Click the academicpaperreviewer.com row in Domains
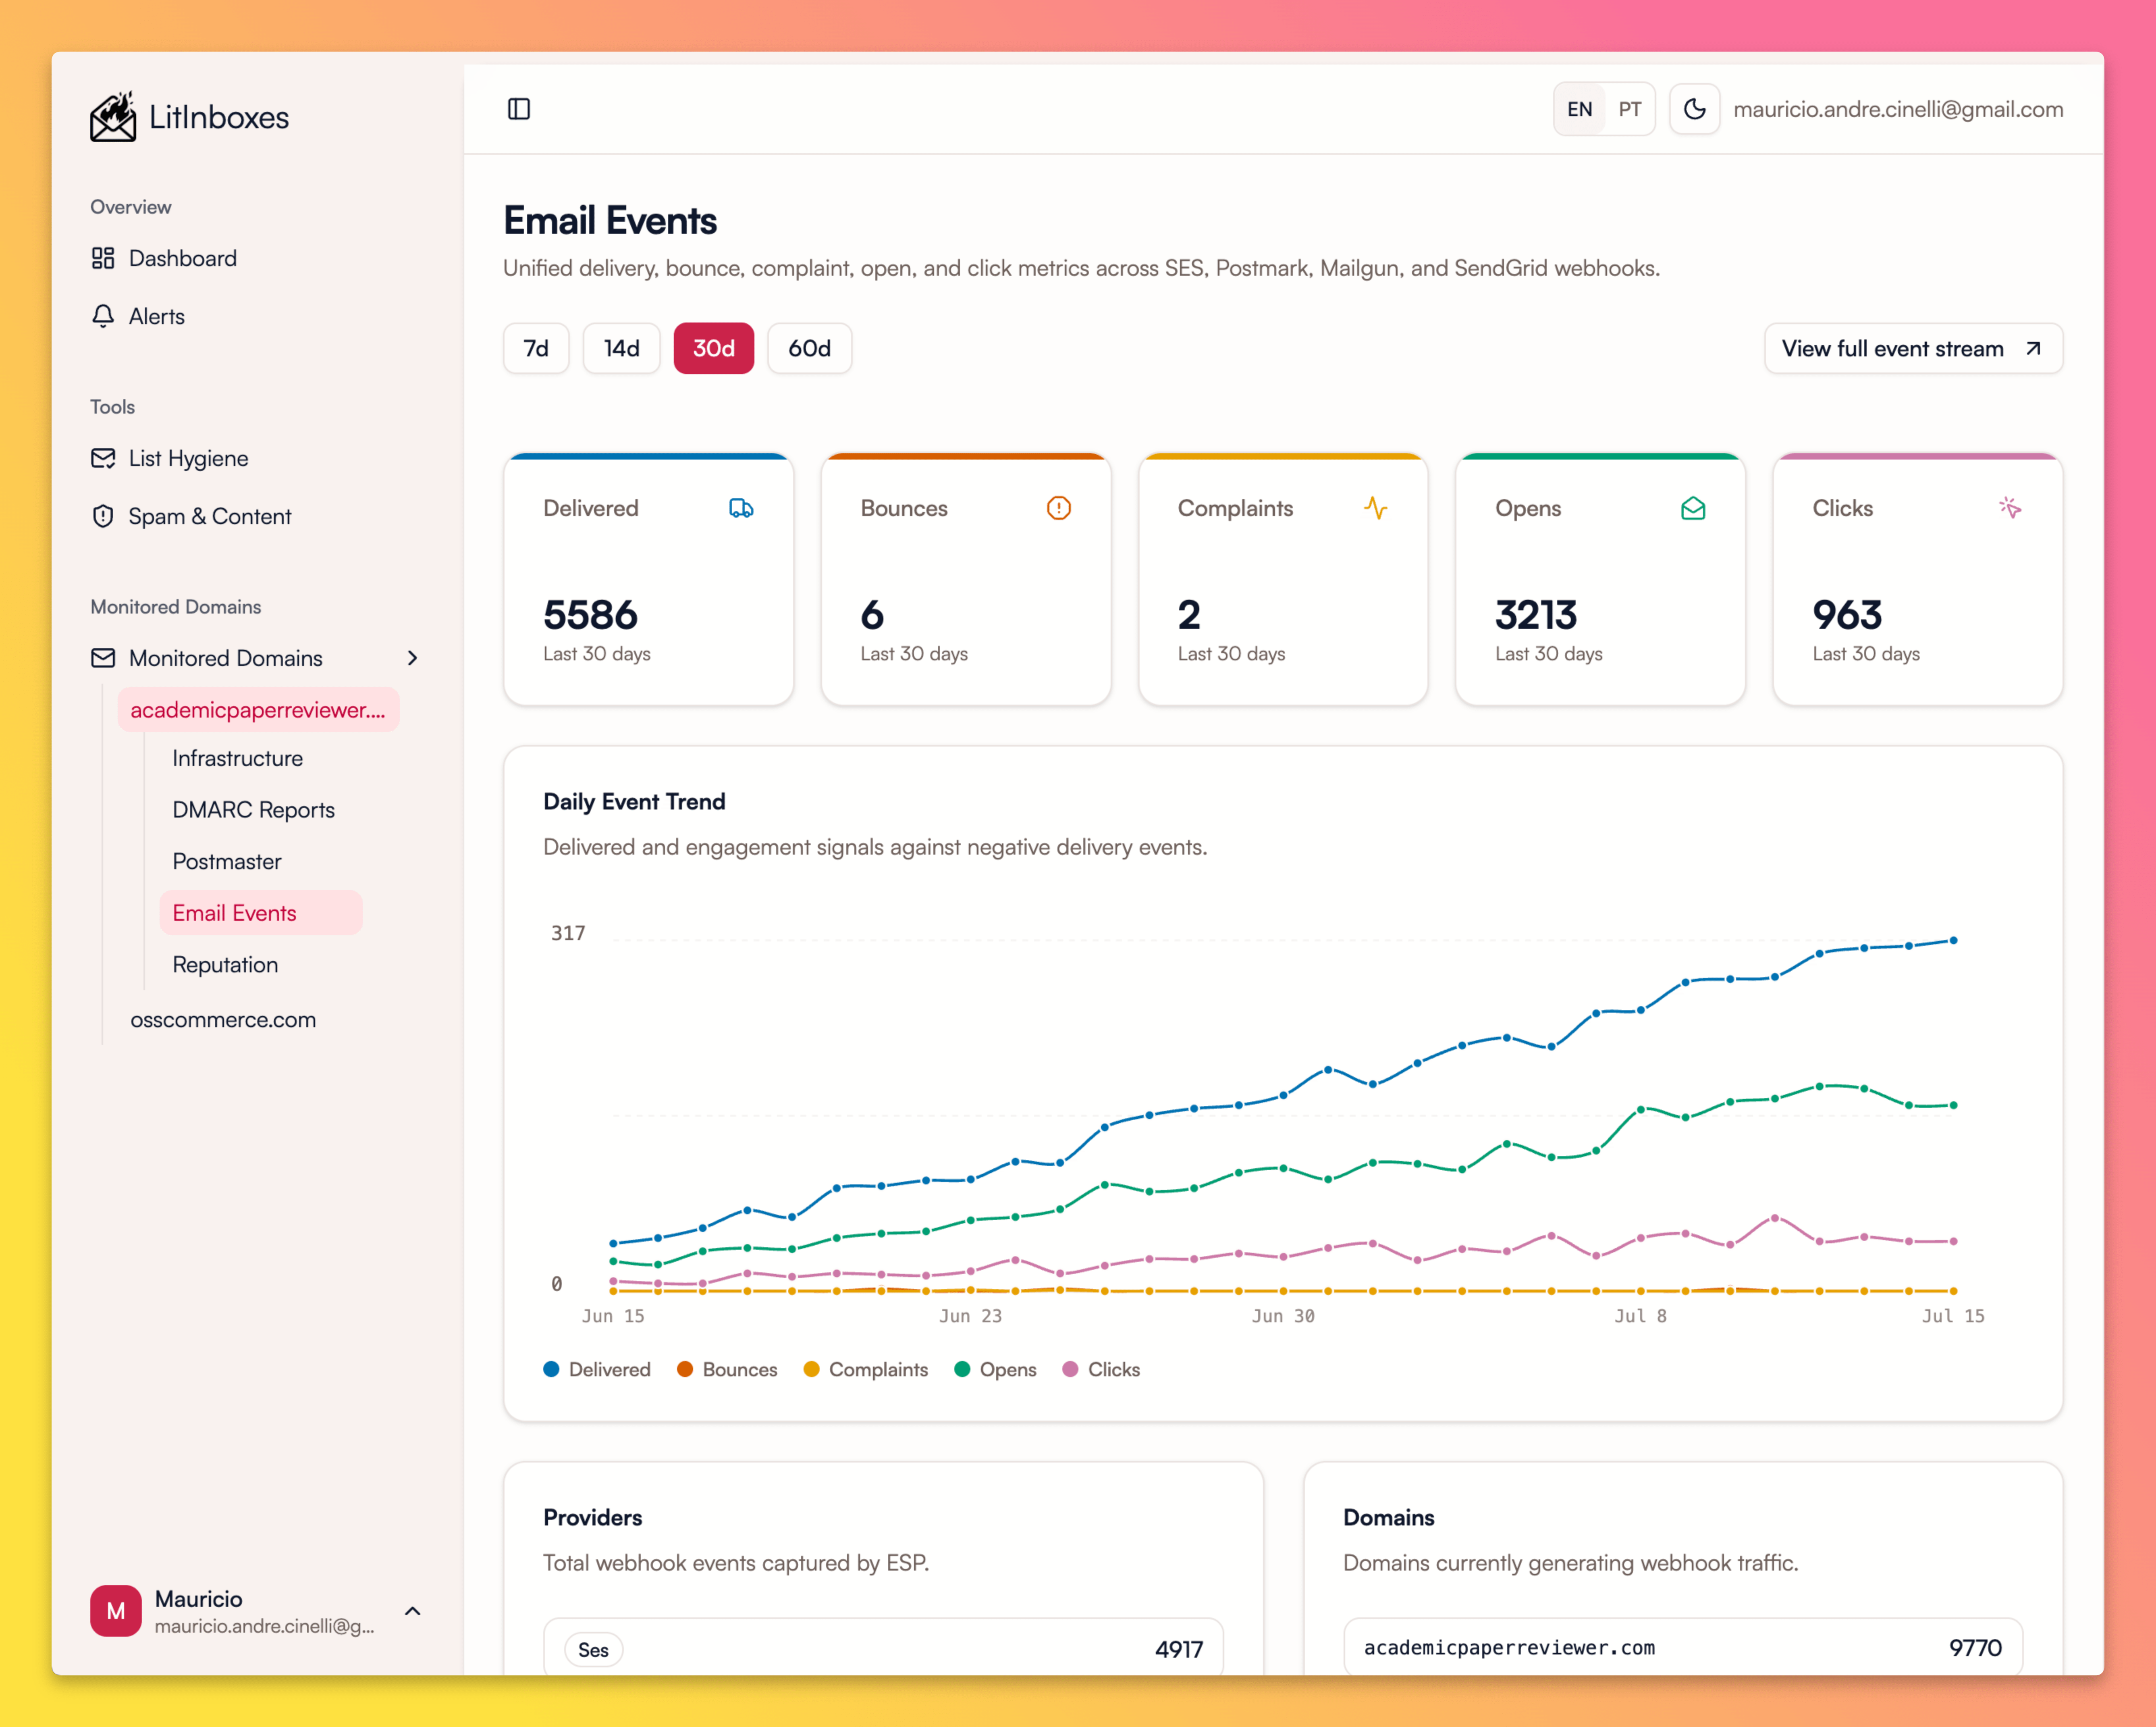The image size is (2156, 1727). point(1683,1647)
